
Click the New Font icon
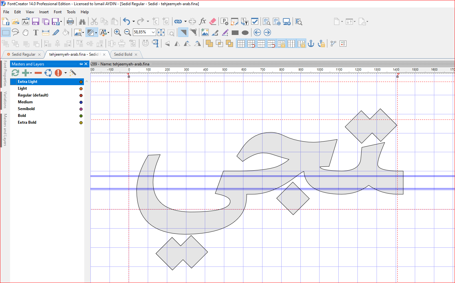pos(6,22)
